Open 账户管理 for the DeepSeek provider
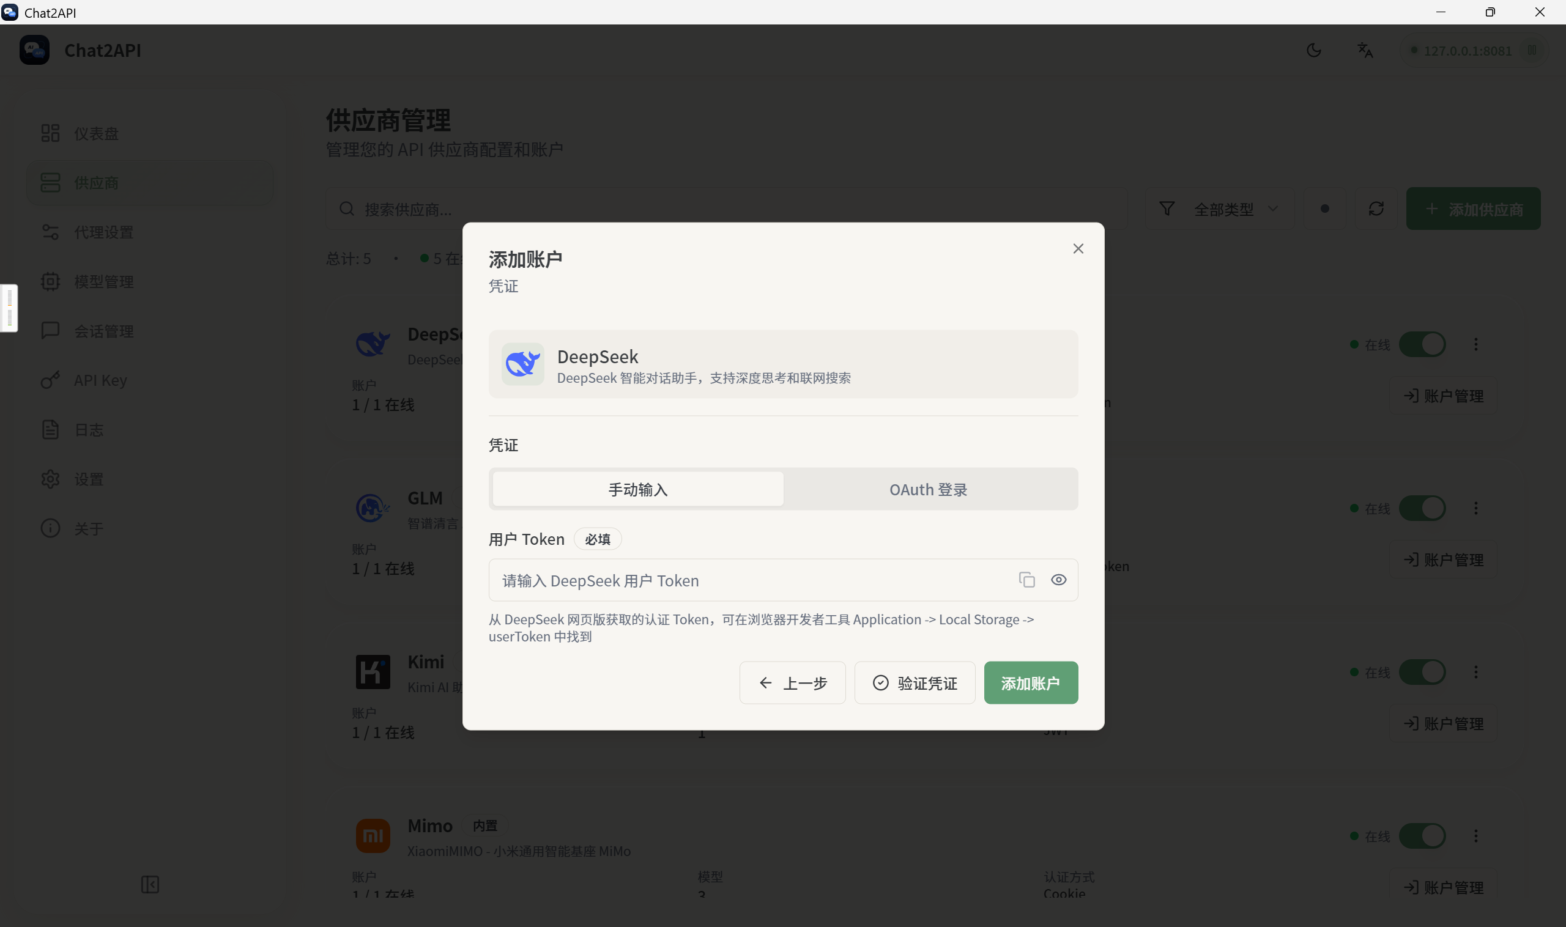 pos(1443,396)
